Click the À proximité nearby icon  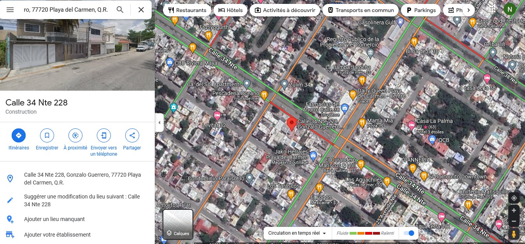(75, 135)
